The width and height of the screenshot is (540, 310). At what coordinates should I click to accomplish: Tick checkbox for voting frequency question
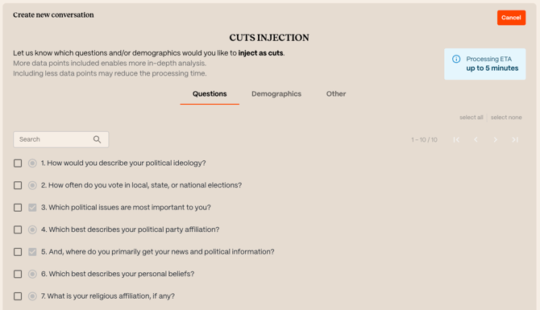tap(18, 185)
